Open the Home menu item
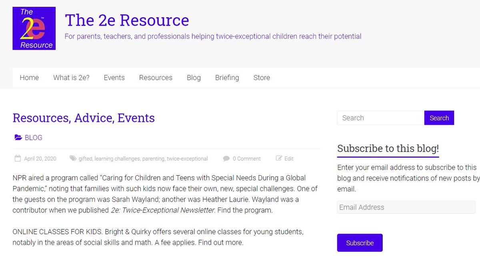This screenshot has width=480, height=260. 29,78
